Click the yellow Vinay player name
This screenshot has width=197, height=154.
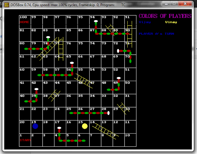click(171, 22)
